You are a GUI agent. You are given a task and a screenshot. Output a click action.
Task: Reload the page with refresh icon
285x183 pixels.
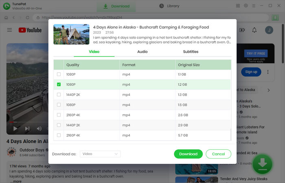pos(27,17)
